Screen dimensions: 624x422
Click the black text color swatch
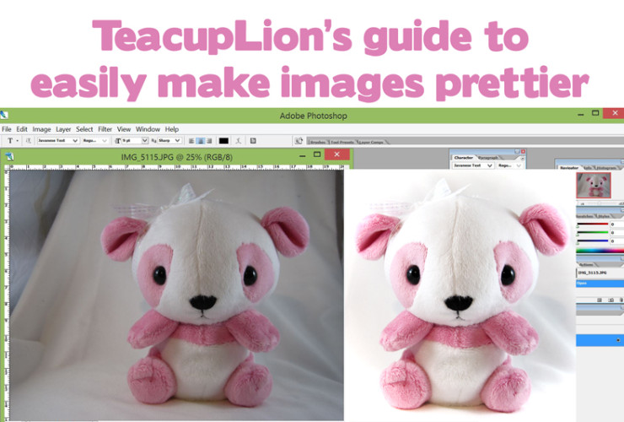coord(223,141)
